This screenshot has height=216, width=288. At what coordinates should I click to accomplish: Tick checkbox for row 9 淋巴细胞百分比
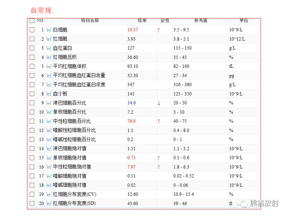[x=32, y=103]
